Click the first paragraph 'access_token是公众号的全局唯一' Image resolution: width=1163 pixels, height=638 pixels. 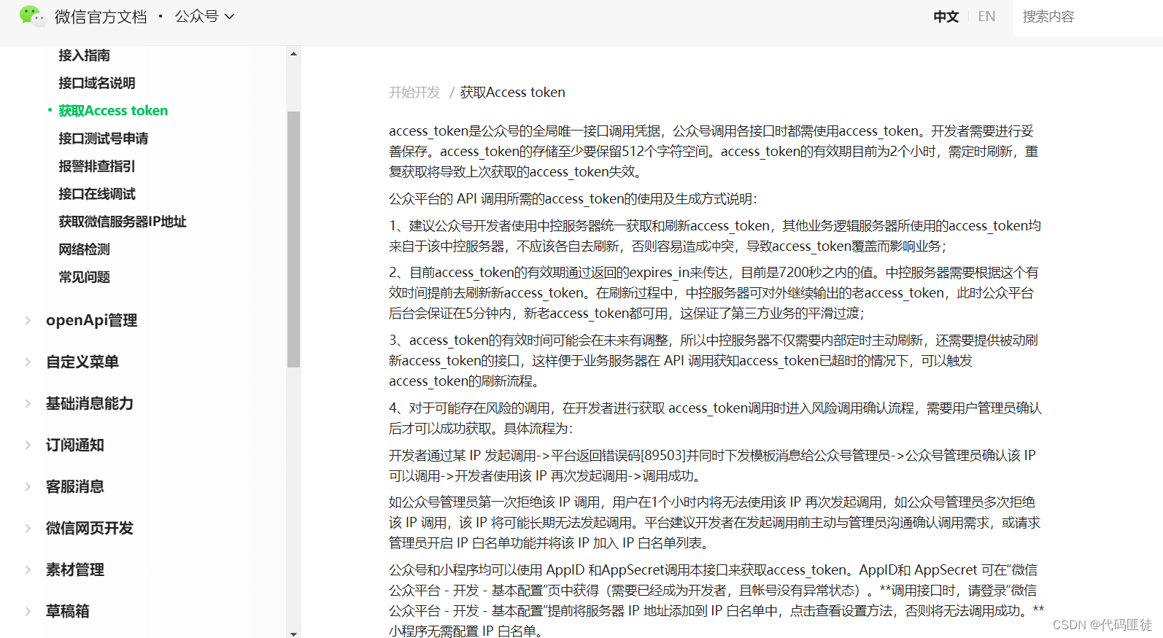click(x=714, y=152)
